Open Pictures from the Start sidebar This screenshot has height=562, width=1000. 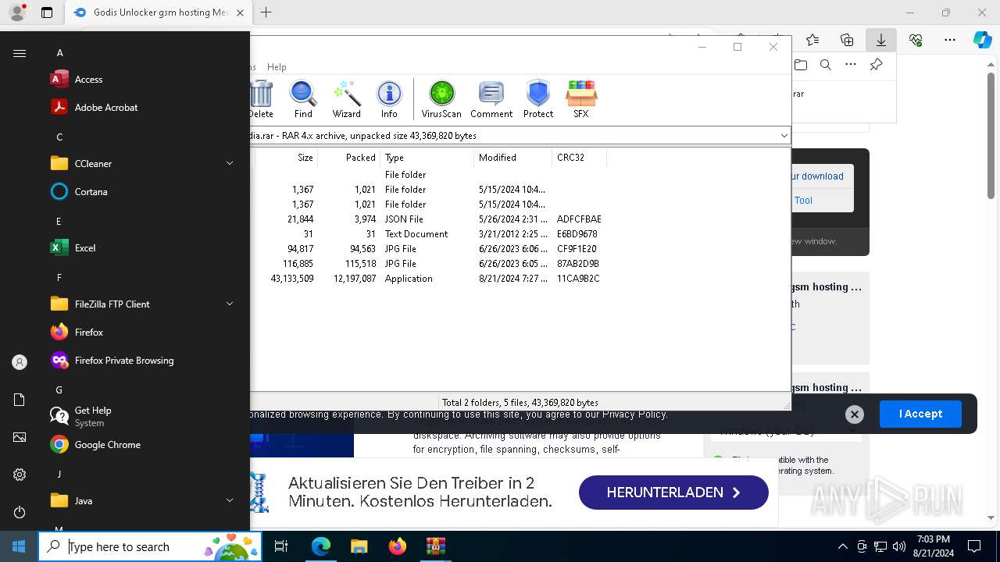(x=20, y=437)
